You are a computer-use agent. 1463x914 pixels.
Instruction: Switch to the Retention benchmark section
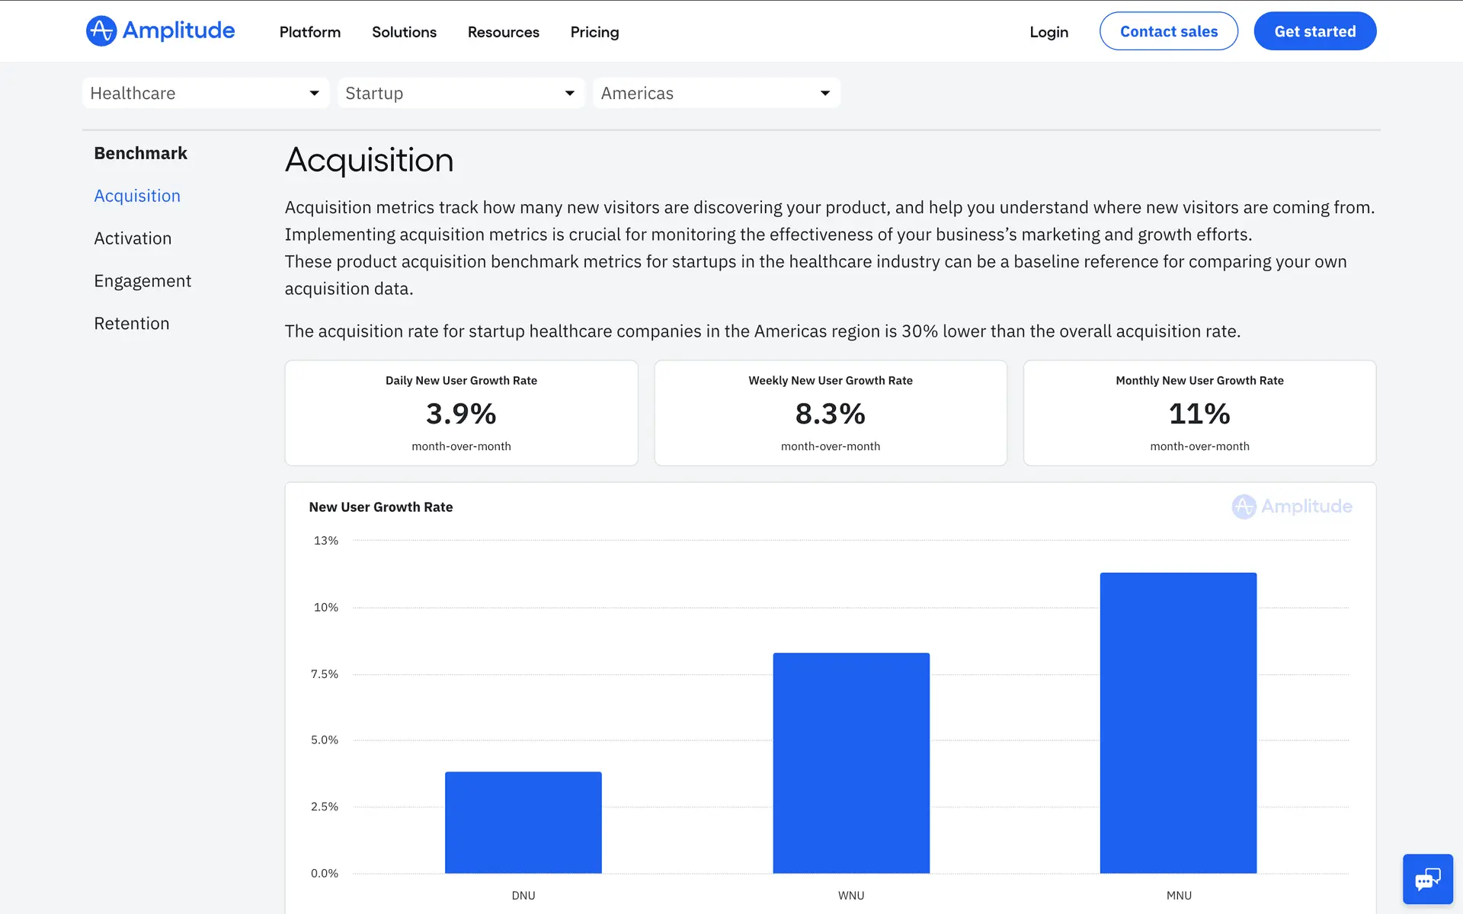132,324
